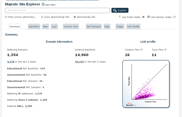Enable Use Historic Index radio button

pyautogui.click(x=174, y=17)
